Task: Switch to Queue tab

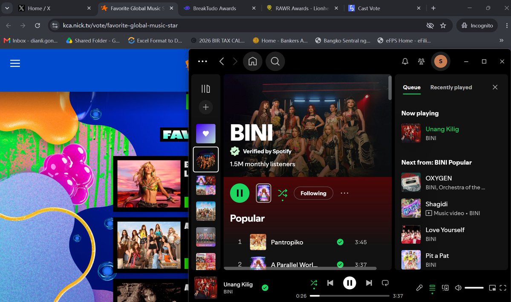Action: pos(412,88)
